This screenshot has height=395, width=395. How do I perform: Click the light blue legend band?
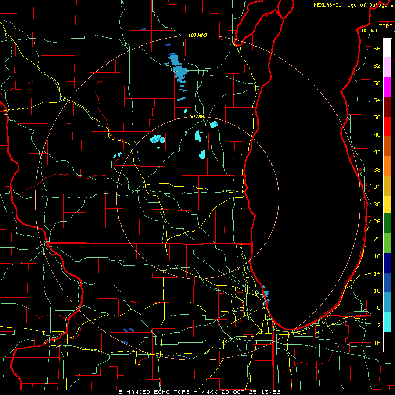pyautogui.click(x=388, y=302)
